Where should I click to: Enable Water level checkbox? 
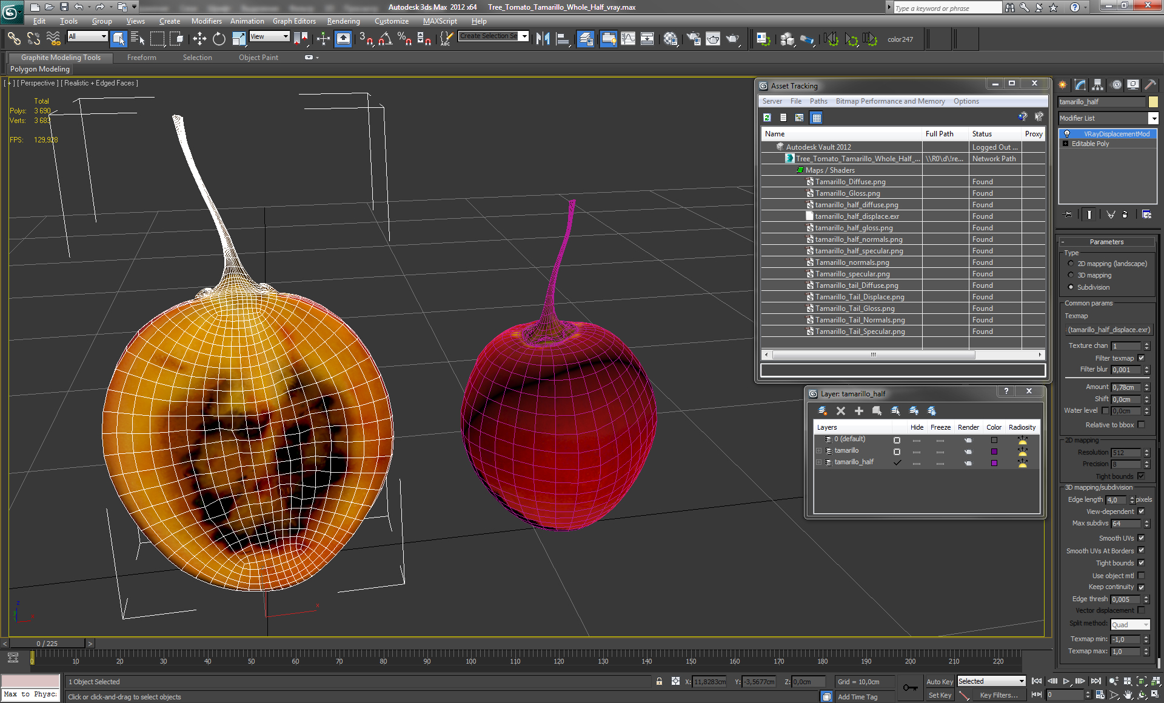click(x=1105, y=411)
